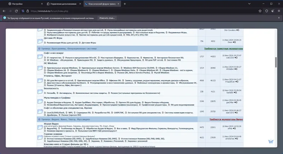Go to last post icon by WhiteBot
Viewport: 283px width, 154px height.
pos(236,69)
